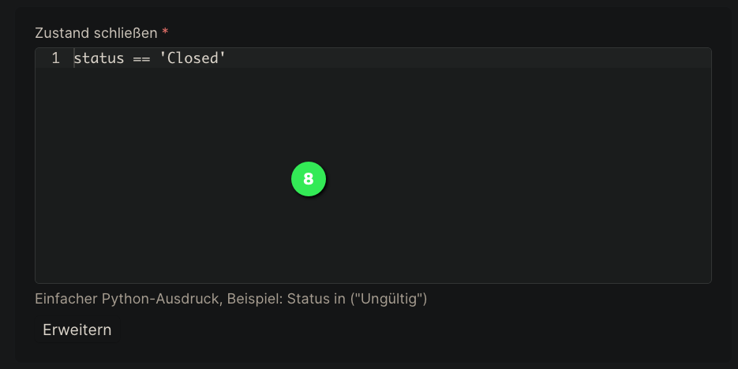Click line number 1 in the gutter
This screenshot has height=369, width=738.
point(55,58)
